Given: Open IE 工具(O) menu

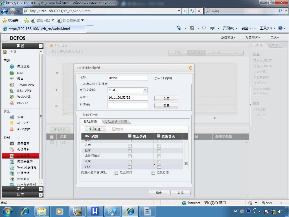Looking at the screenshot, I should (268, 28).
